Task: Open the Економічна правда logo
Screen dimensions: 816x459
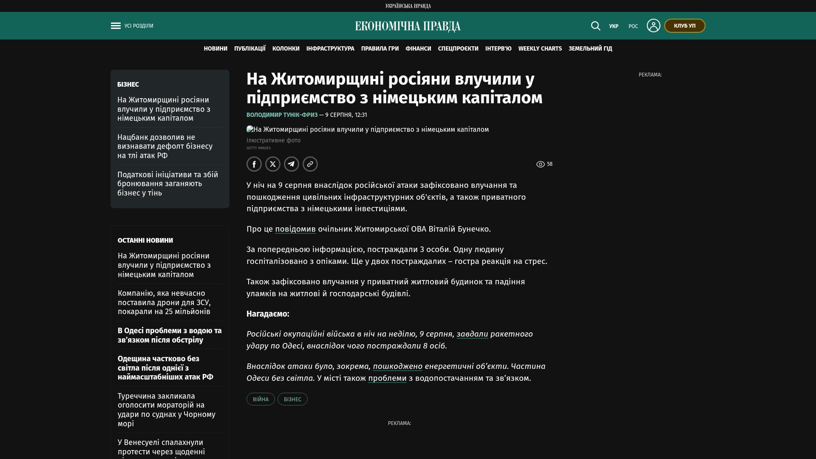Action: tap(408, 26)
